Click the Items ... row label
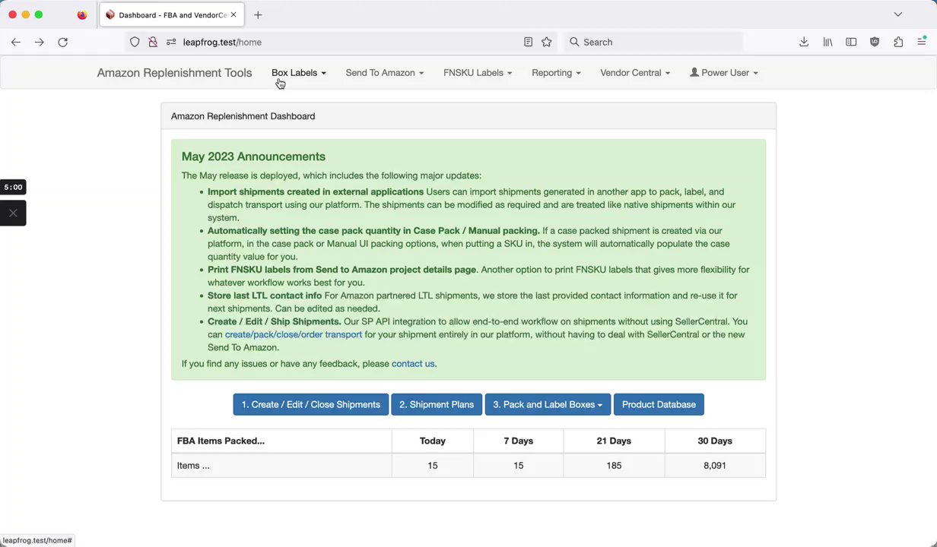This screenshot has height=547, width=937. (193, 466)
